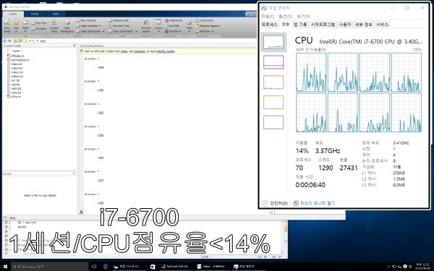Click the Name column header in Current Folder
This screenshot has height=271, width=434.
point(17,51)
